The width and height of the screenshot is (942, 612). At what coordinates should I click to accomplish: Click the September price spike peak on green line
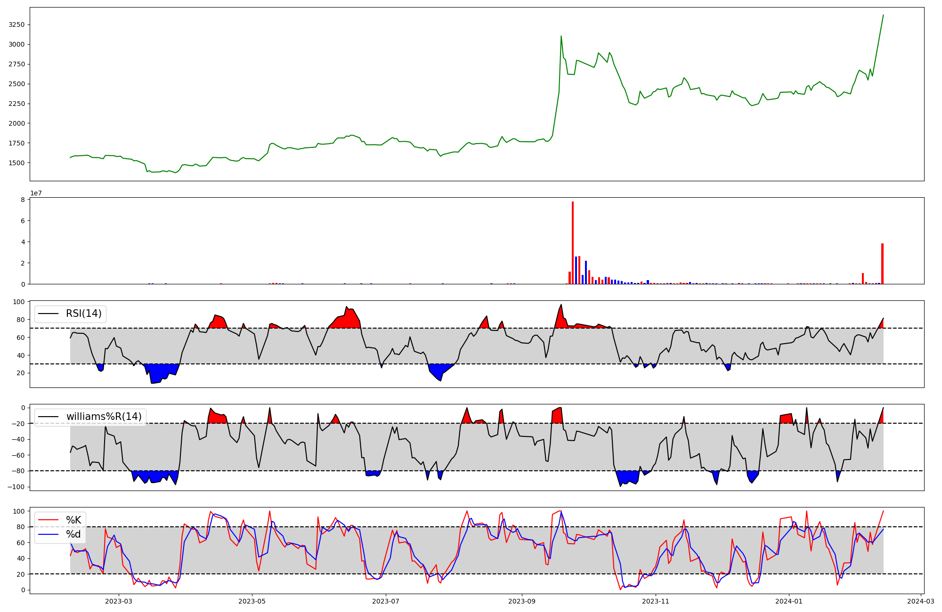pos(561,36)
